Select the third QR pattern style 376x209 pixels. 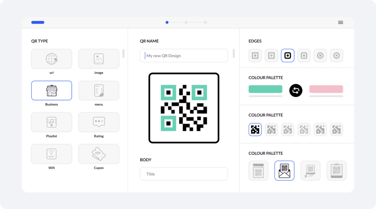pyautogui.click(x=288, y=129)
